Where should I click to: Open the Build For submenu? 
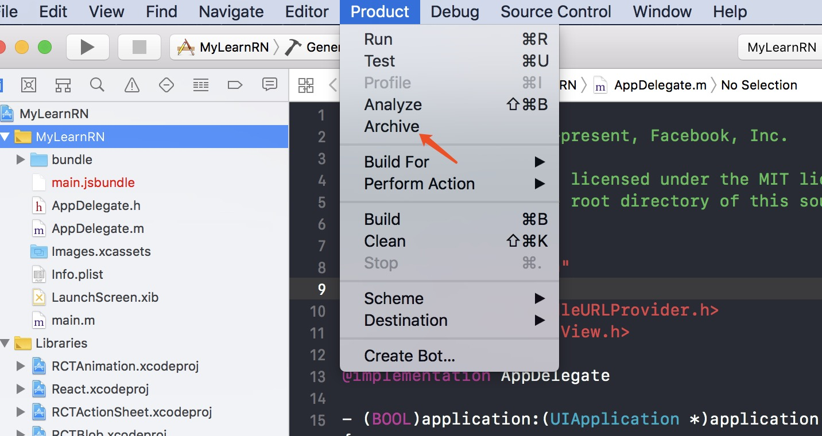click(x=396, y=162)
